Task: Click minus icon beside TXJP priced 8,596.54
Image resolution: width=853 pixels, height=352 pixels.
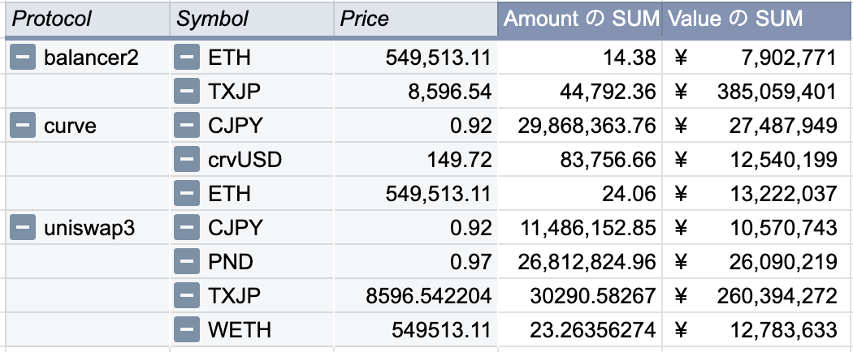Action: (x=188, y=92)
